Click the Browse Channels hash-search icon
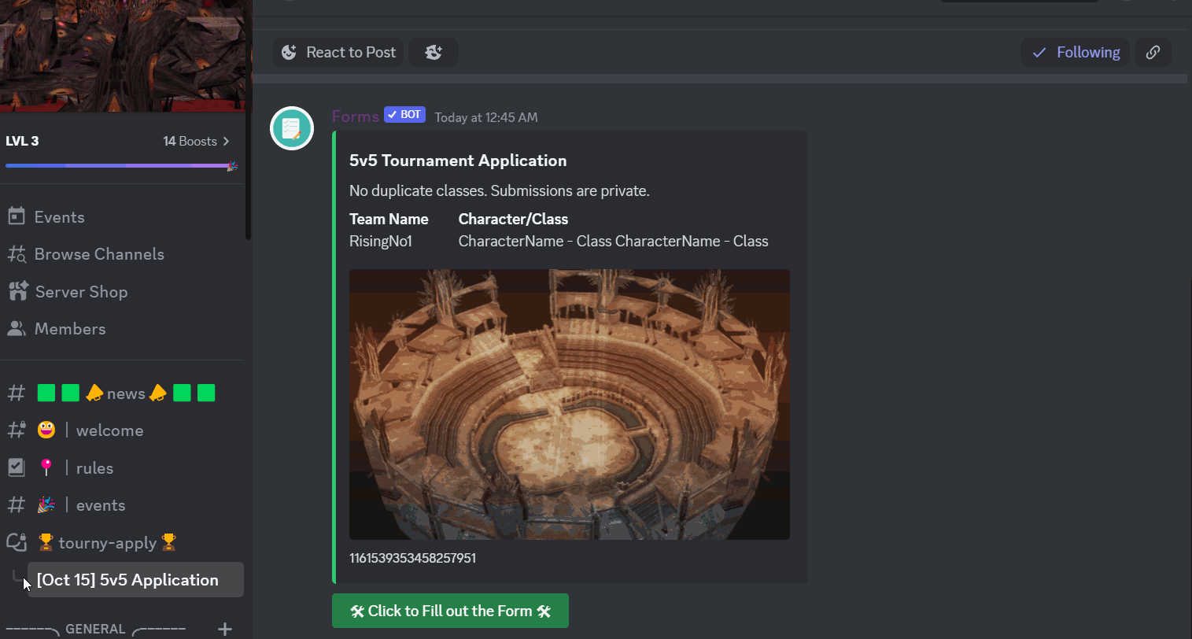 pyautogui.click(x=17, y=254)
